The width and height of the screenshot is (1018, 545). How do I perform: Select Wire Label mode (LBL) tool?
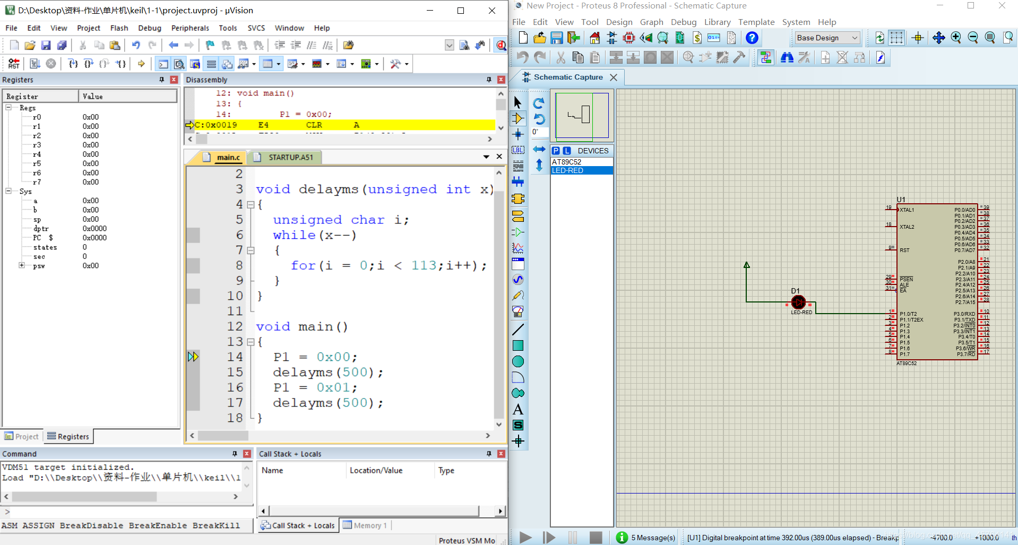518,150
